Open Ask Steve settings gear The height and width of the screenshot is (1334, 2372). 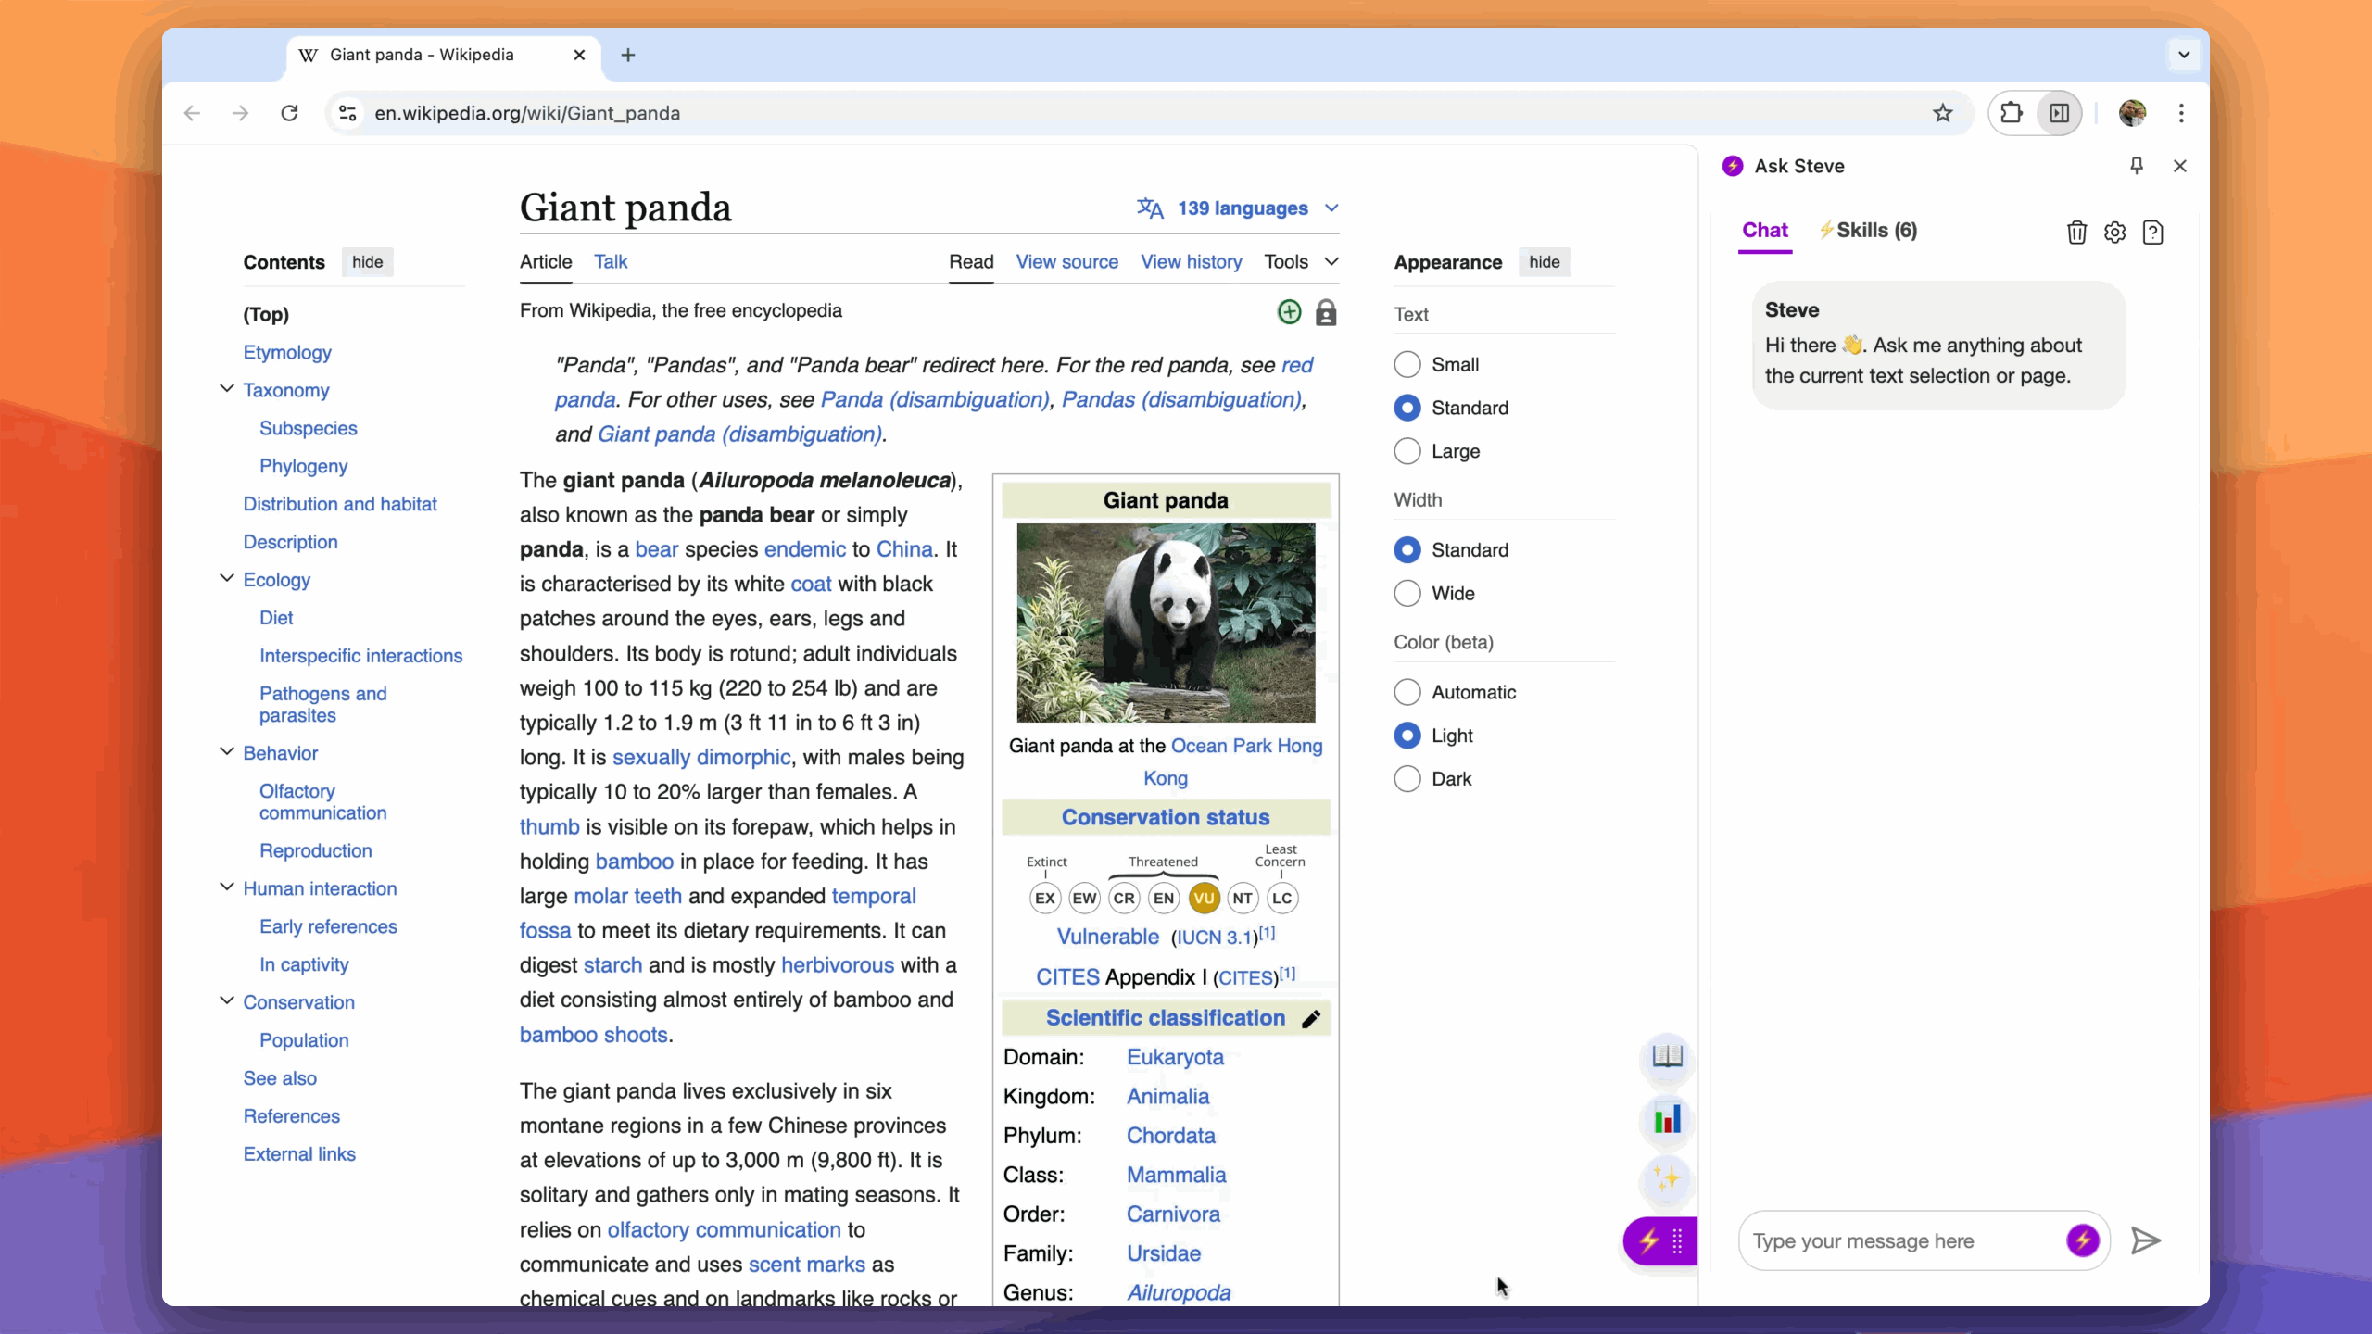tap(2114, 233)
